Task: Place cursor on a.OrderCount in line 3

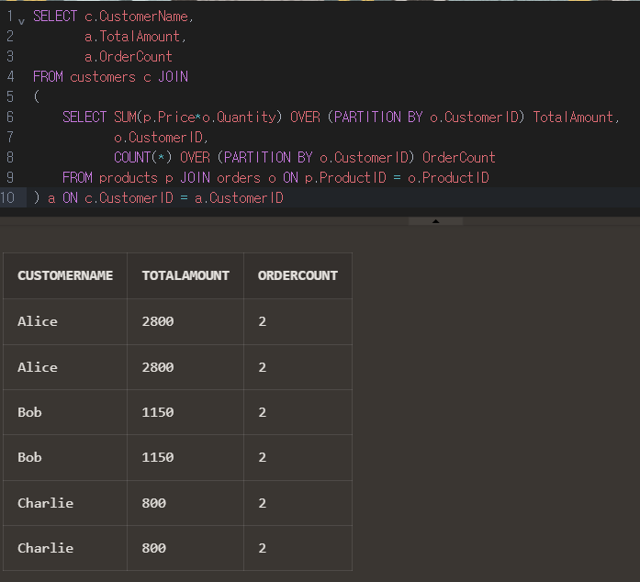Action: tap(129, 57)
